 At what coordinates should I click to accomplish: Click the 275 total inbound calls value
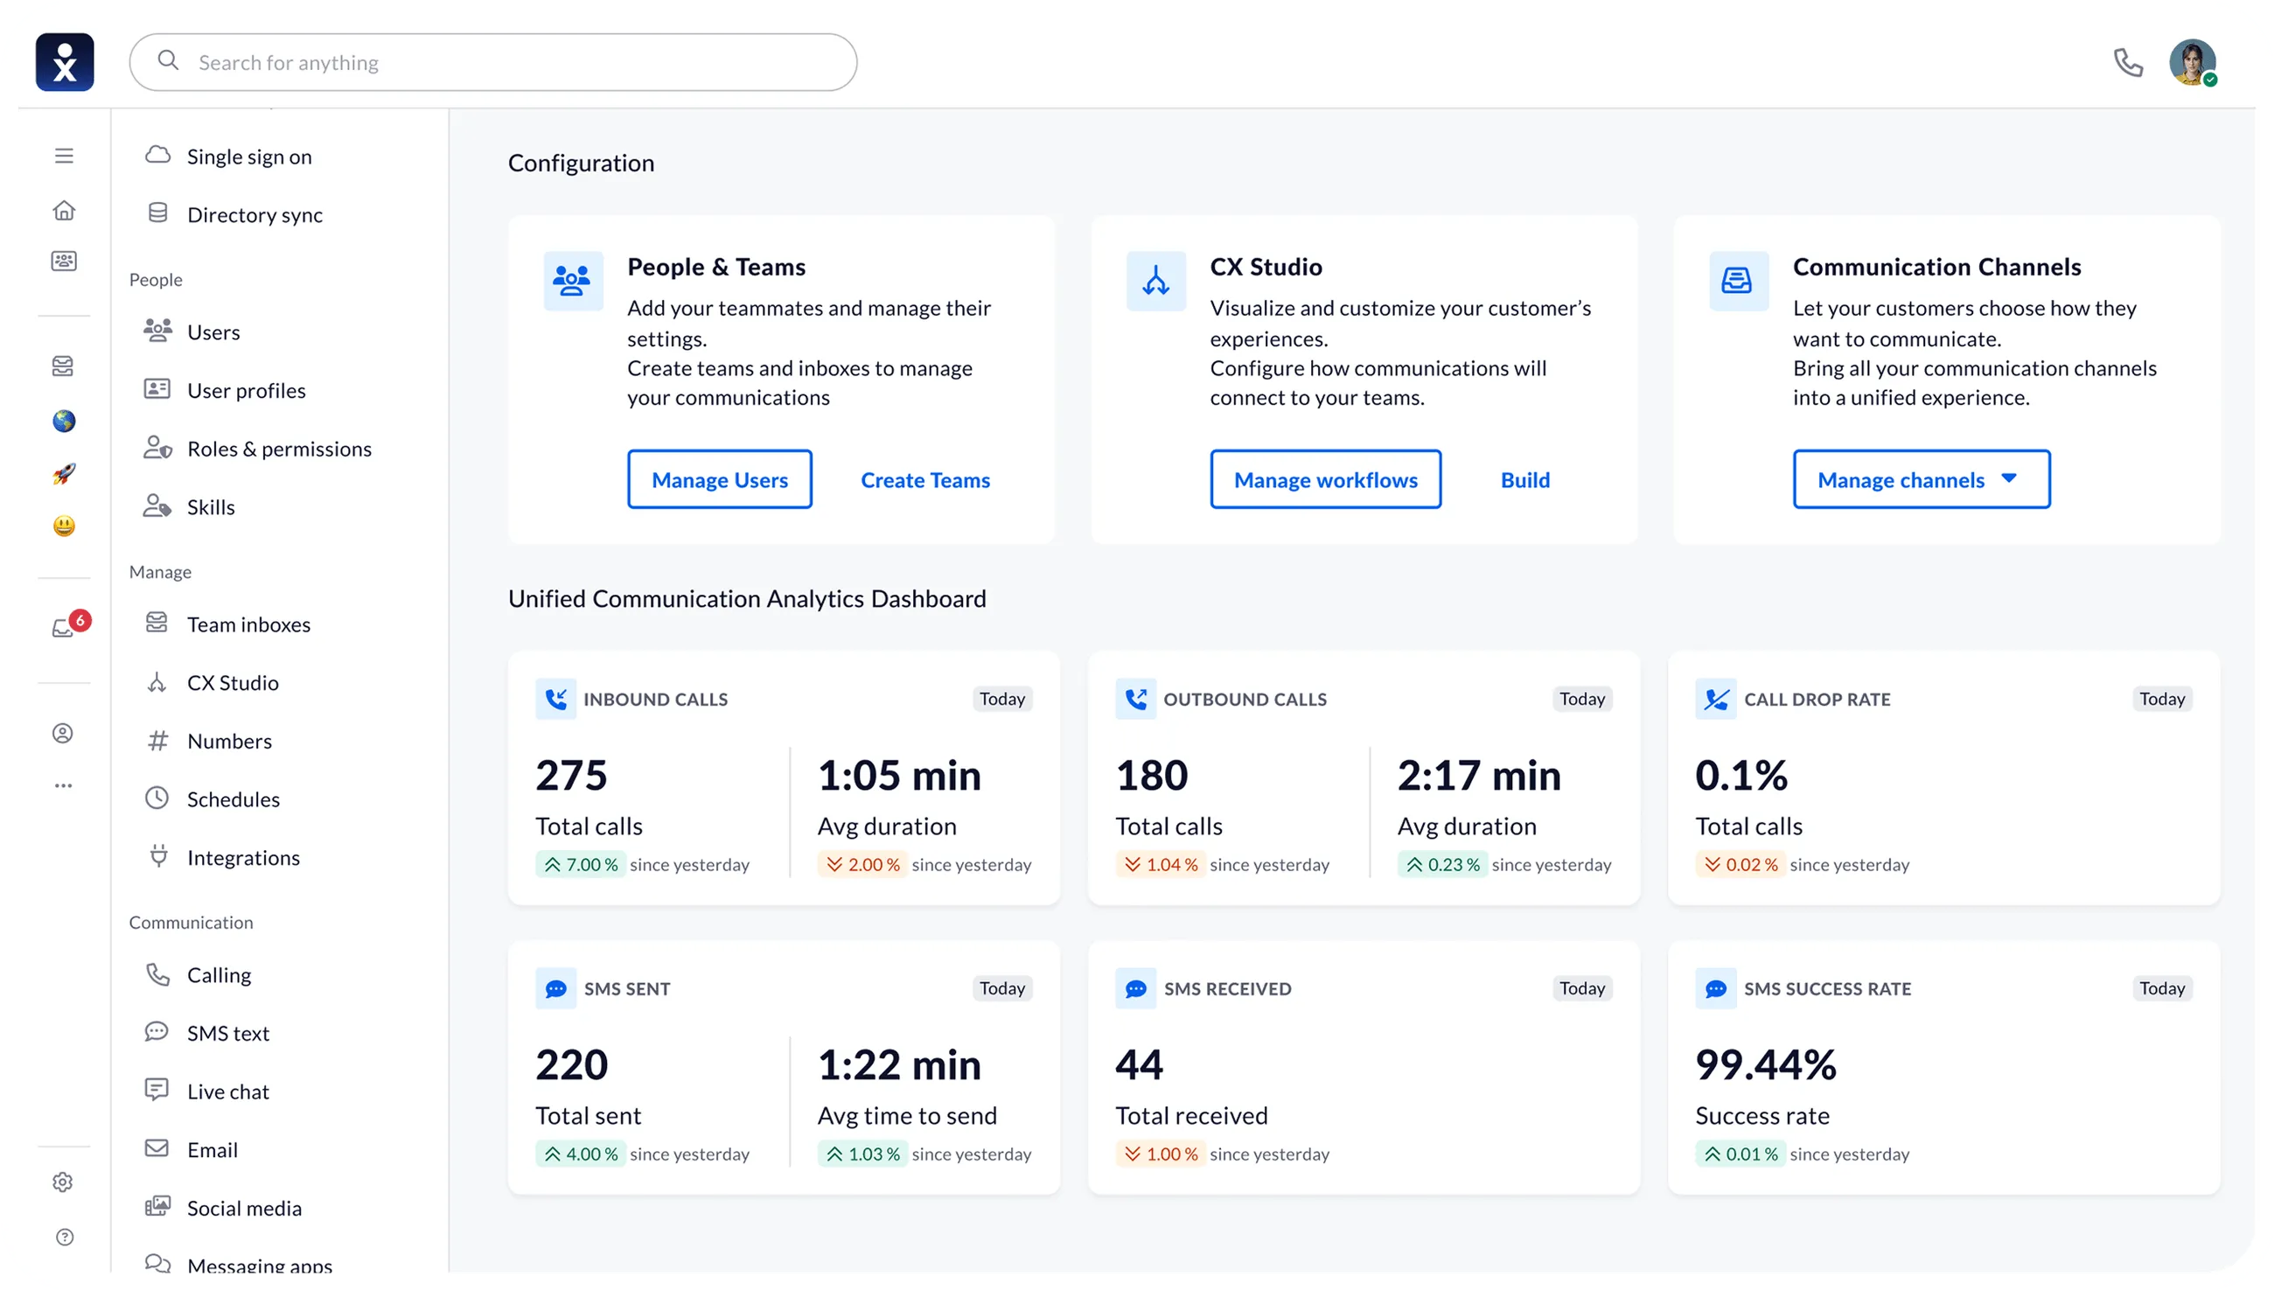coord(571,776)
